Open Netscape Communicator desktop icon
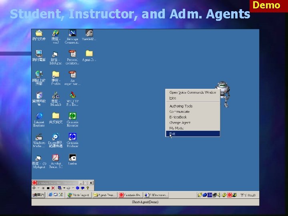 72,37
